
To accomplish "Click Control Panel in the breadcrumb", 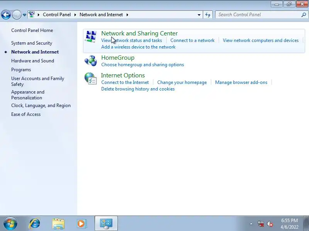I will pos(57,15).
